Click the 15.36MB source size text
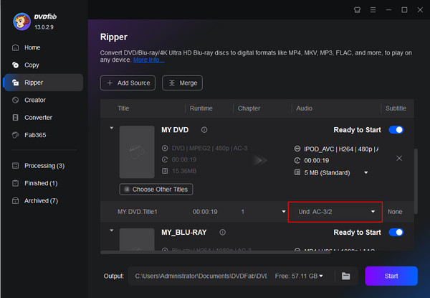Image resolution: width=430 pixels, height=298 pixels. tap(184, 171)
